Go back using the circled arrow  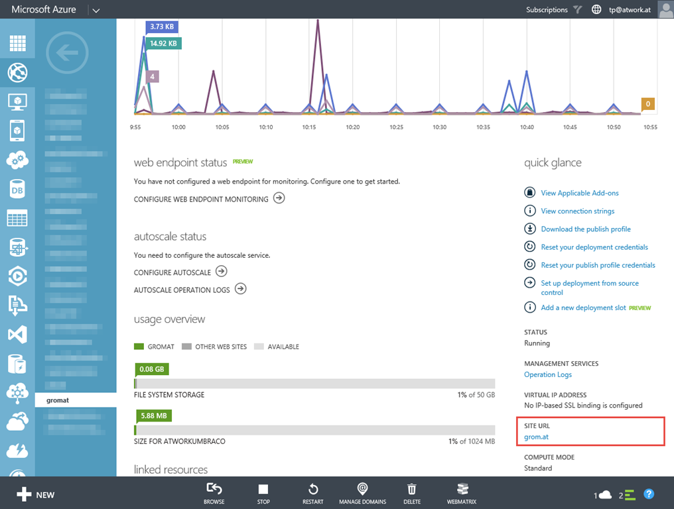point(67,53)
